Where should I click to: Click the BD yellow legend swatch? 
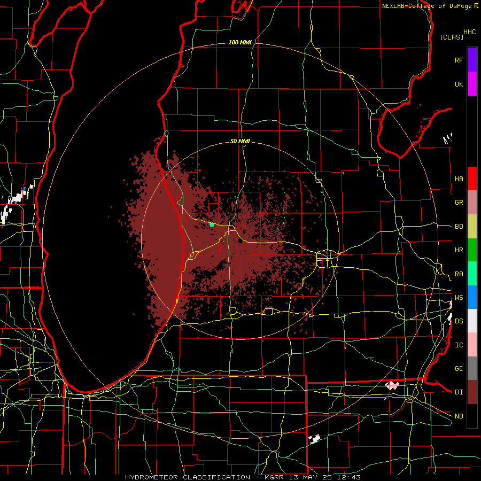click(472, 227)
